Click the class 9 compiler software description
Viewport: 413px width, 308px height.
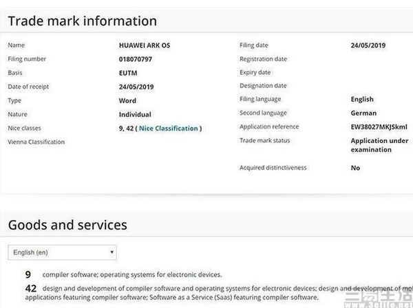click(132, 275)
